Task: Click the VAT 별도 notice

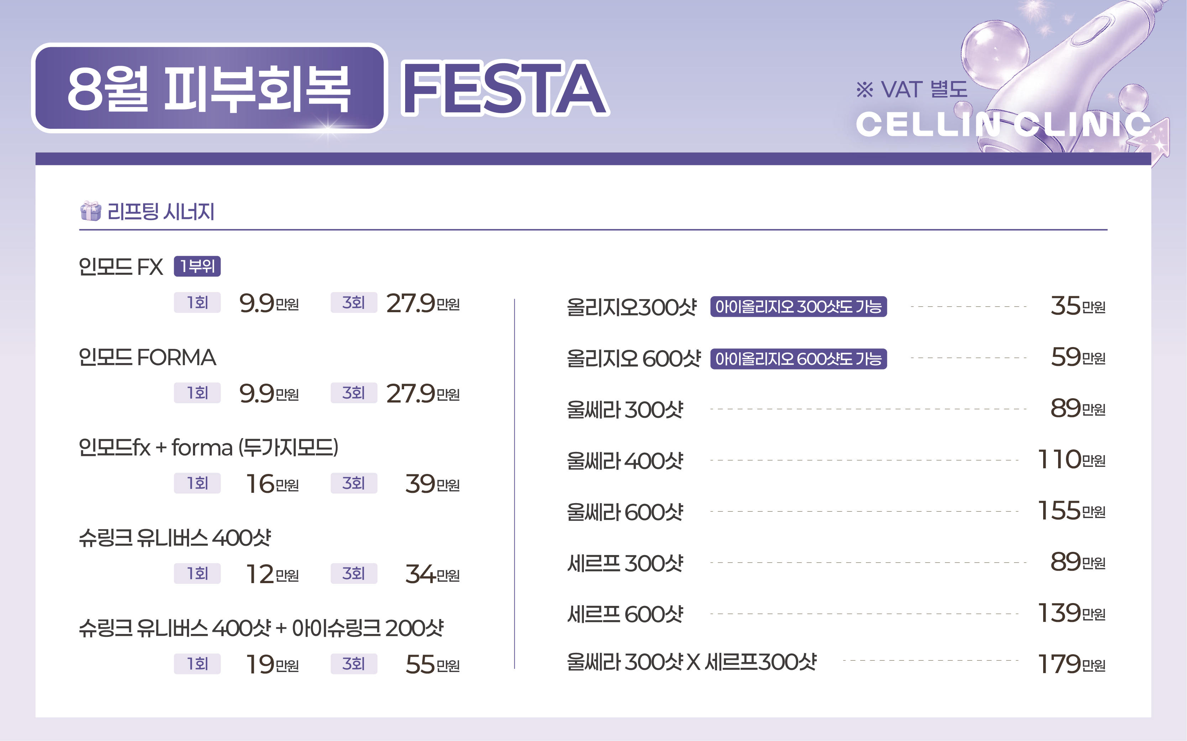Action: [x=912, y=90]
